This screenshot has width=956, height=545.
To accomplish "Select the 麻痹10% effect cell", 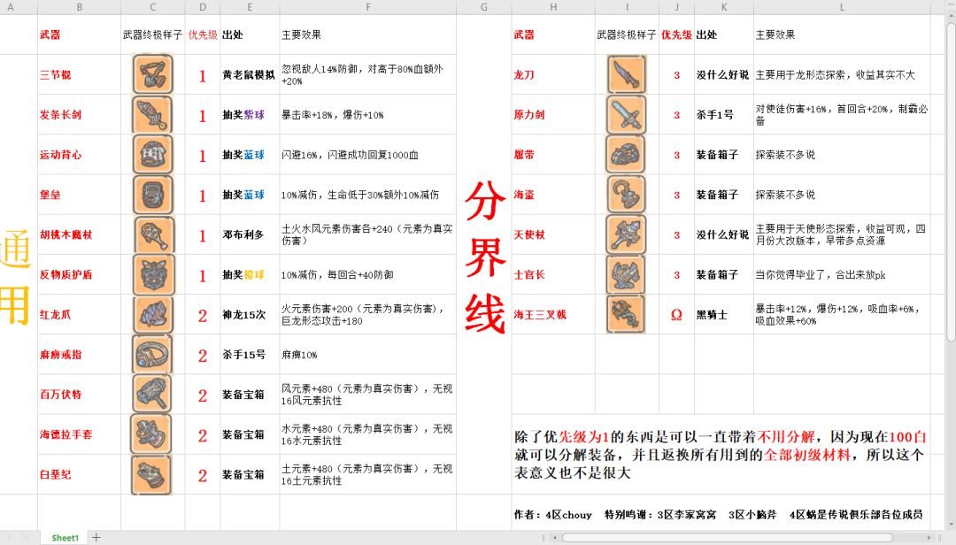I will pyautogui.click(x=367, y=355).
